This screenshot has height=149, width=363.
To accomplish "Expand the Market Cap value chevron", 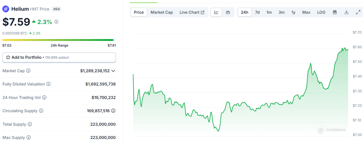I will [x=113, y=71].
